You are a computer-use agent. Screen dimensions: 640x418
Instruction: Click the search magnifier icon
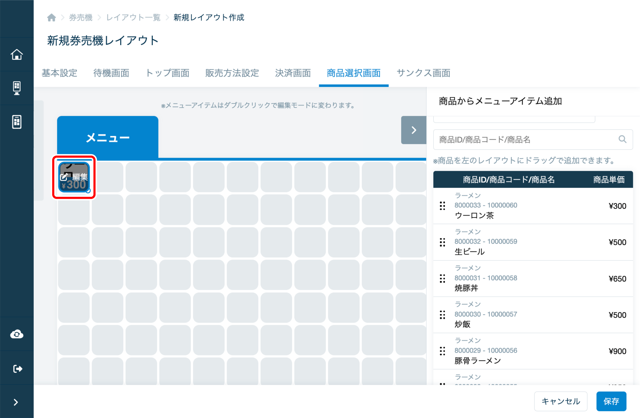(x=622, y=139)
